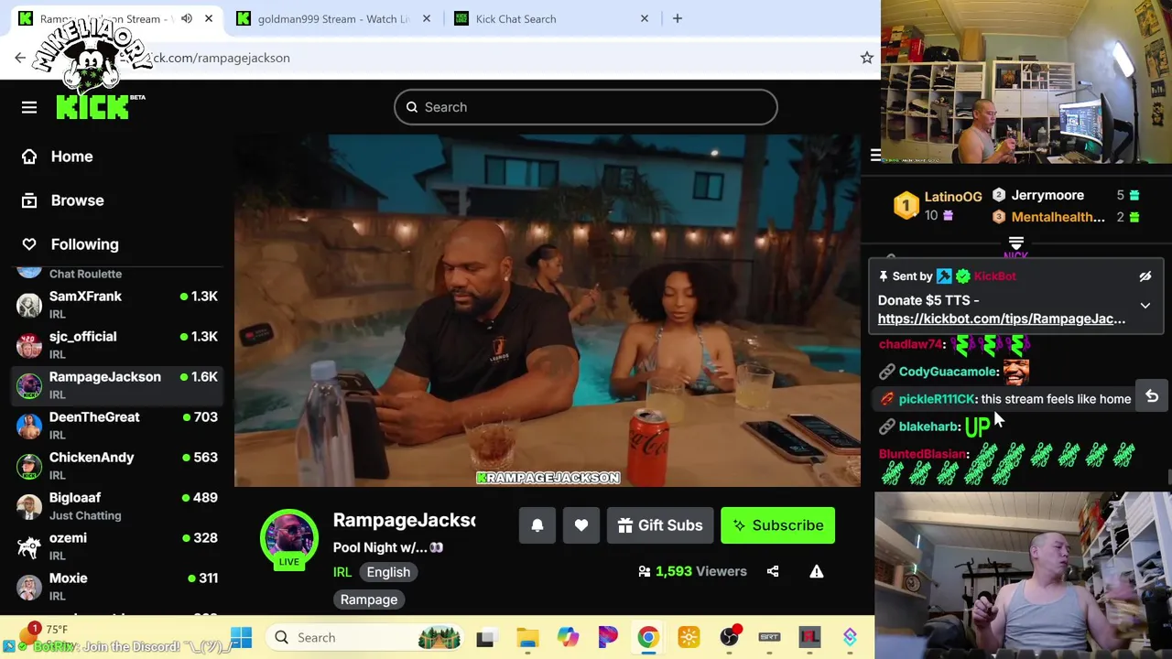Collapse the chat panel icon
Screen dimensions: 1172x659
click(875, 156)
